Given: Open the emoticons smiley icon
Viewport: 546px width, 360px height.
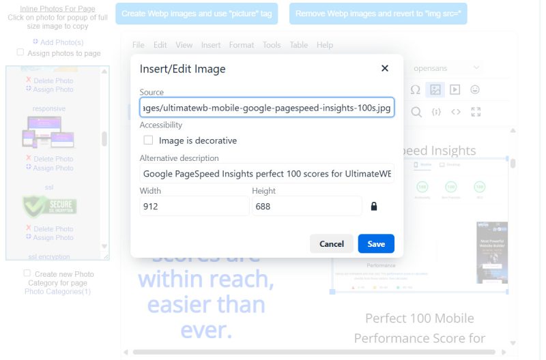Looking at the screenshot, I should (475, 90).
